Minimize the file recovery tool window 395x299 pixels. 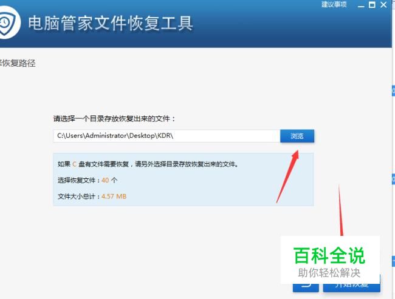(361, 5)
